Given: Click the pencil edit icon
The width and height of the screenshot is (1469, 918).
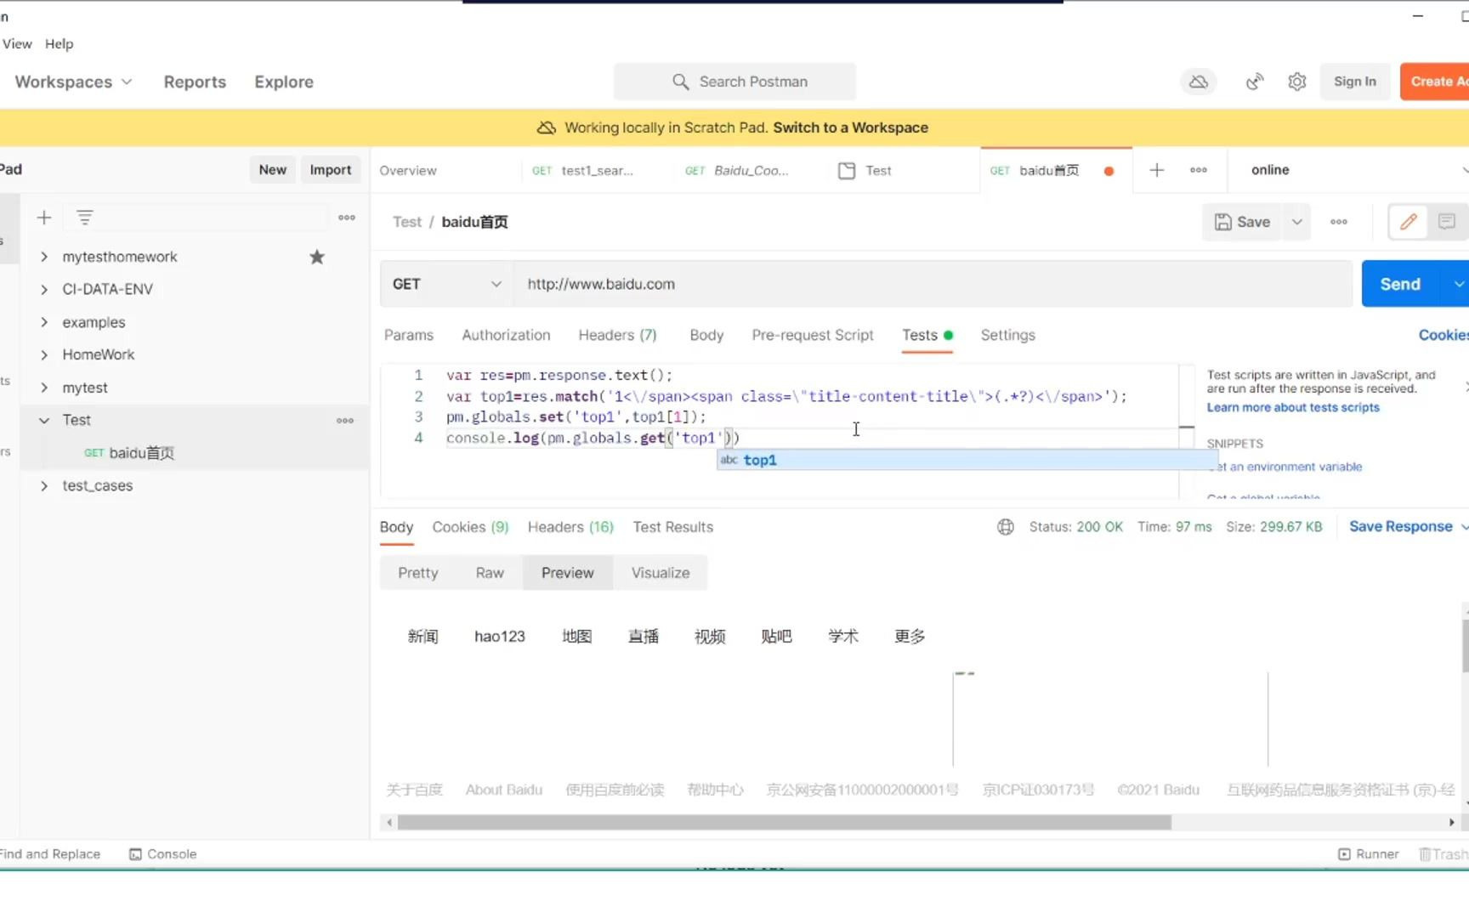Looking at the screenshot, I should [x=1408, y=222].
